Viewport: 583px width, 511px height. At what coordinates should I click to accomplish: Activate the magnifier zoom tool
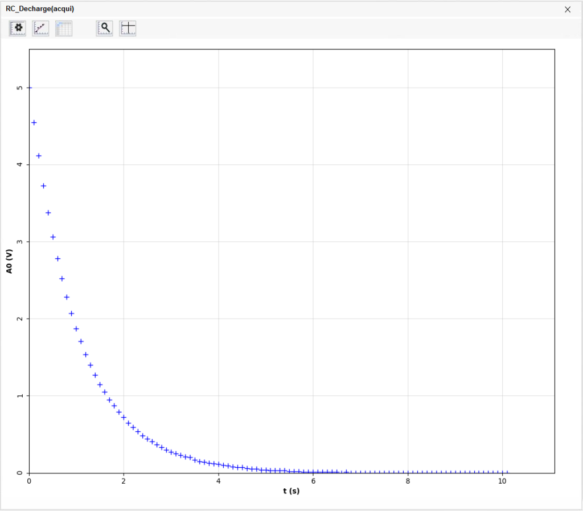tap(105, 28)
